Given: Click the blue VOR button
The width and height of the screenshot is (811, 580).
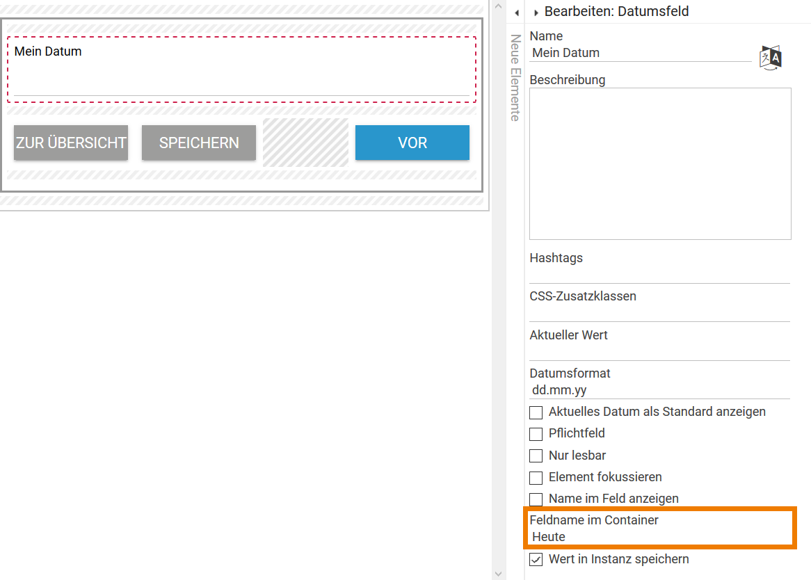Looking at the screenshot, I should click(412, 143).
